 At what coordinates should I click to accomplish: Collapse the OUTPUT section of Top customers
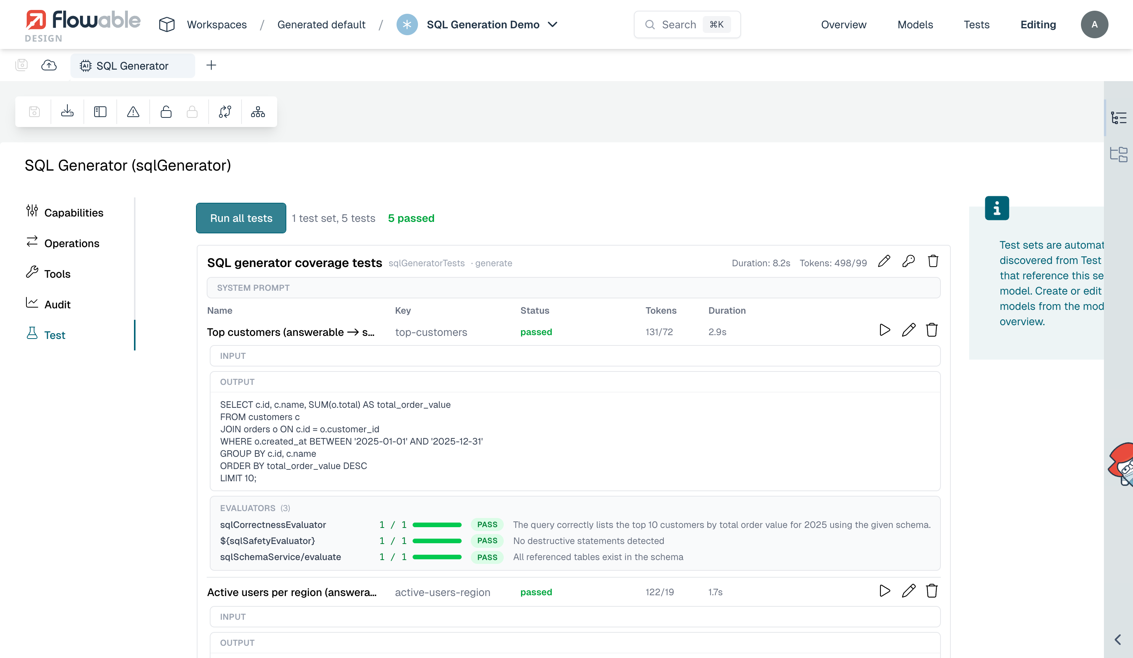[x=575, y=382]
